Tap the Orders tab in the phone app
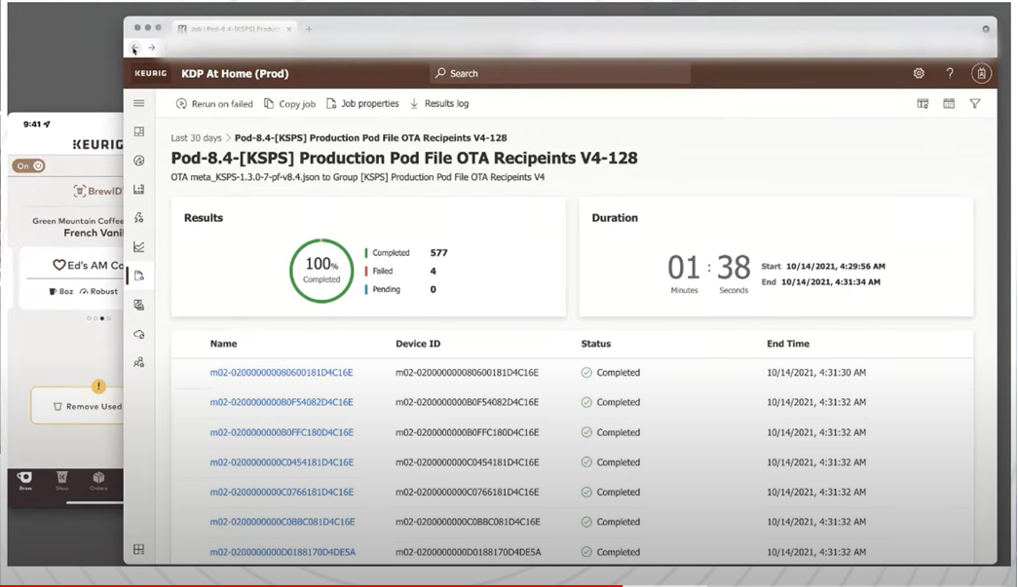Viewport: 1018px width, 587px height. click(x=98, y=481)
